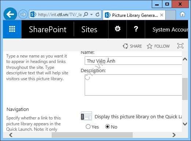This screenshot has height=141, width=191.
Task: Click into the Name text field
Action: [x=133, y=61]
